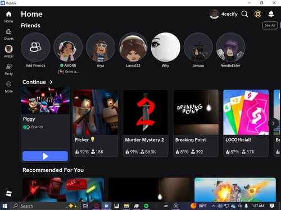The width and height of the screenshot is (281, 210).
Task: Open the LOCOfficial! game card
Action: pyautogui.click(x=246, y=123)
